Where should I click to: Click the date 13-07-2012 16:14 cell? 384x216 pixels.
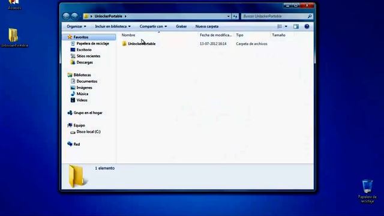click(x=213, y=44)
